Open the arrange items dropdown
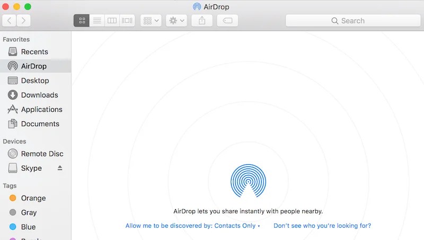 pyautogui.click(x=151, y=21)
